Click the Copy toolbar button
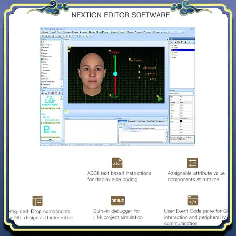The image size is (236, 236). click(x=92, y=32)
